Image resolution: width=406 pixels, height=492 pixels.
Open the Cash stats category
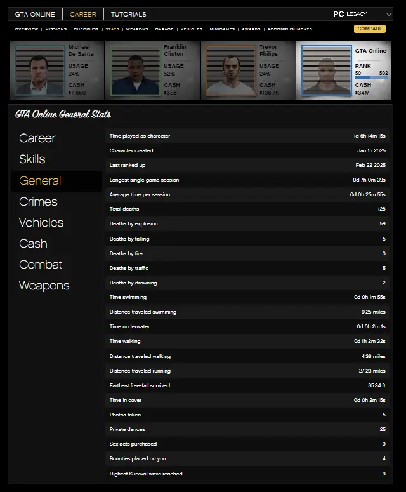click(x=33, y=244)
